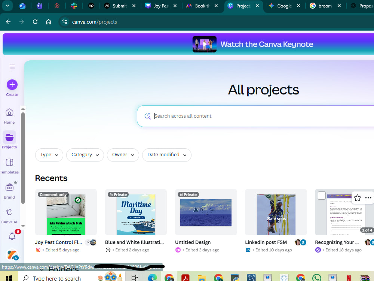The height and width of the screenshot is (281, 374).
Task: Click sidebar scrollbar up arrow
Action: point(23,109)
